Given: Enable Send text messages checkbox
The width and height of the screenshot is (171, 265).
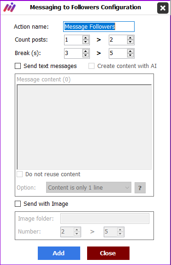Looking at the screenshot, I should click(18, 66).
